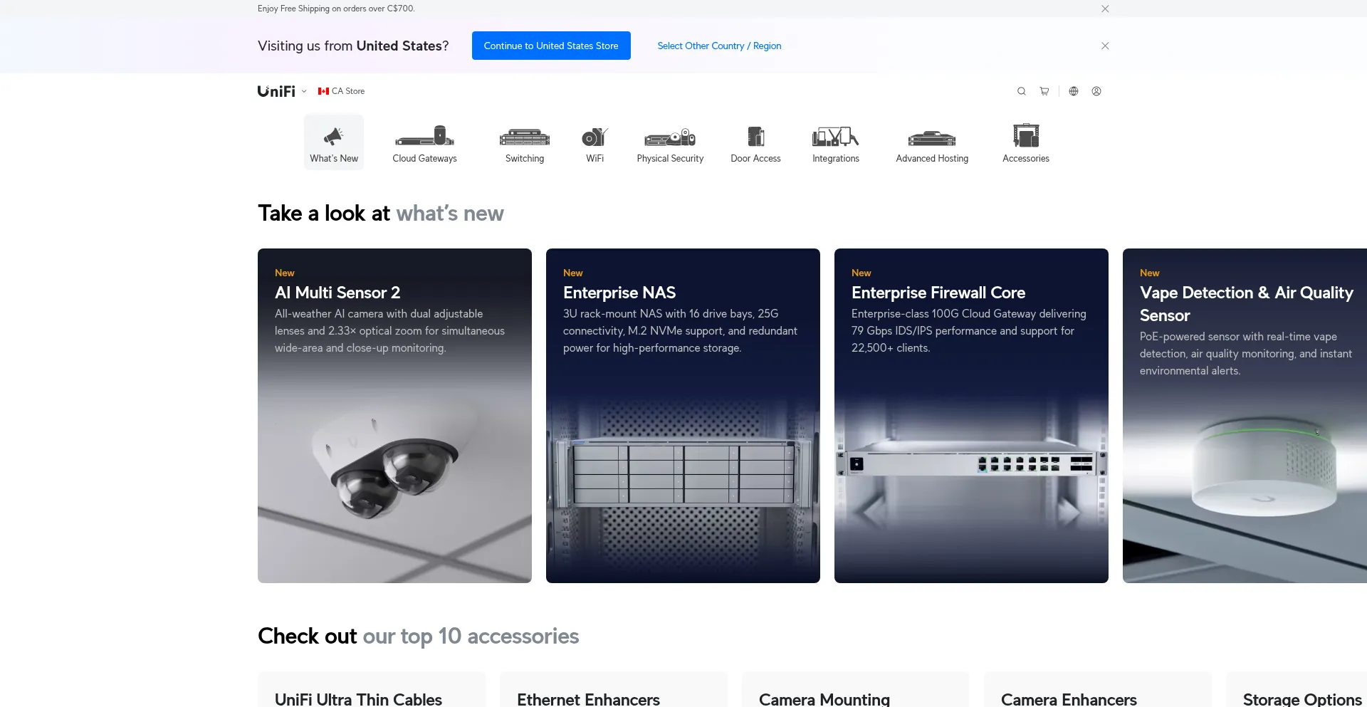Select Other Country / Region link
The height and width of the screenshot is (707, 1367).
(x=719, y=46)
